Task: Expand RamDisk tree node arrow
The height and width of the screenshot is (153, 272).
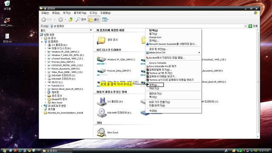Action: pos(45,86)
